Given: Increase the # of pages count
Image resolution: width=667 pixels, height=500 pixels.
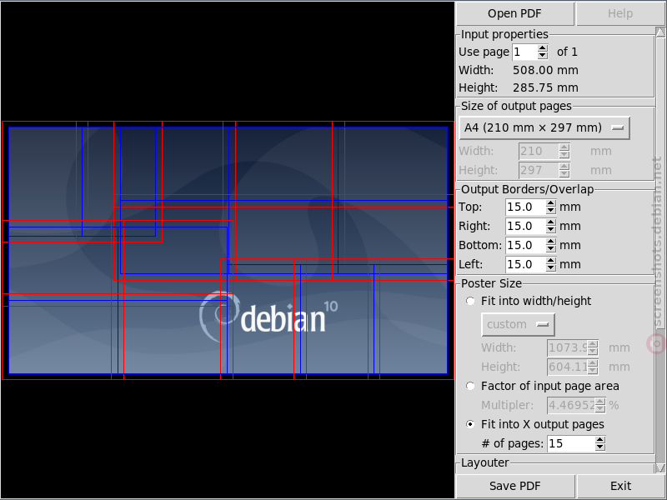Looking at the screenshot, I should [x=600, y=440].
